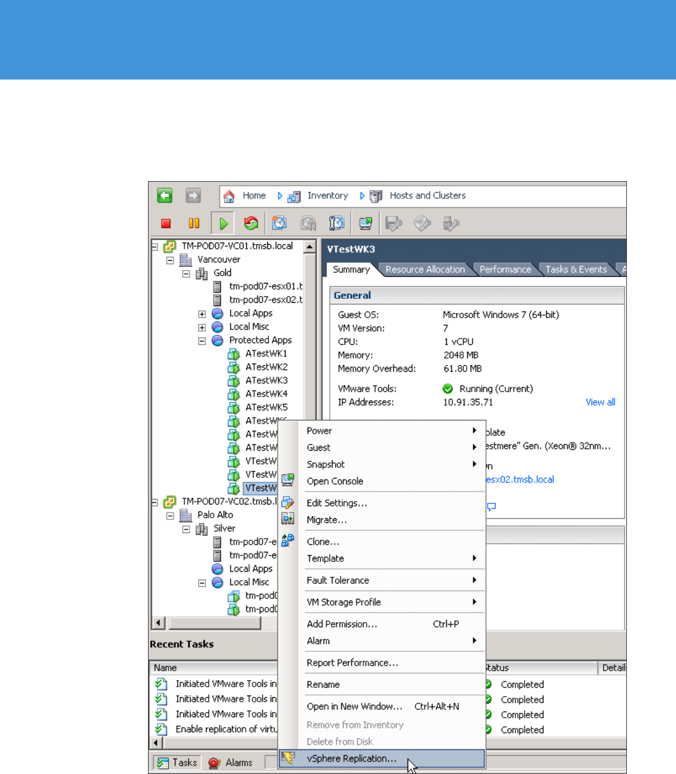
Task: Click the Tasks icon in status bar
Action: coord(162,763)
